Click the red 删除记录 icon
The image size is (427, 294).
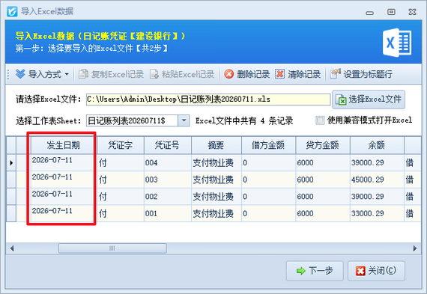click(228, 74)
